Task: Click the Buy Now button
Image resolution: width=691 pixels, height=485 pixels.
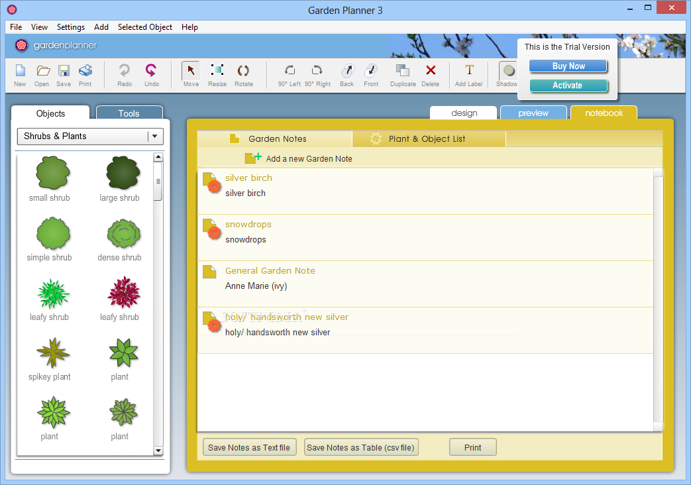Action: pos(568,66)
